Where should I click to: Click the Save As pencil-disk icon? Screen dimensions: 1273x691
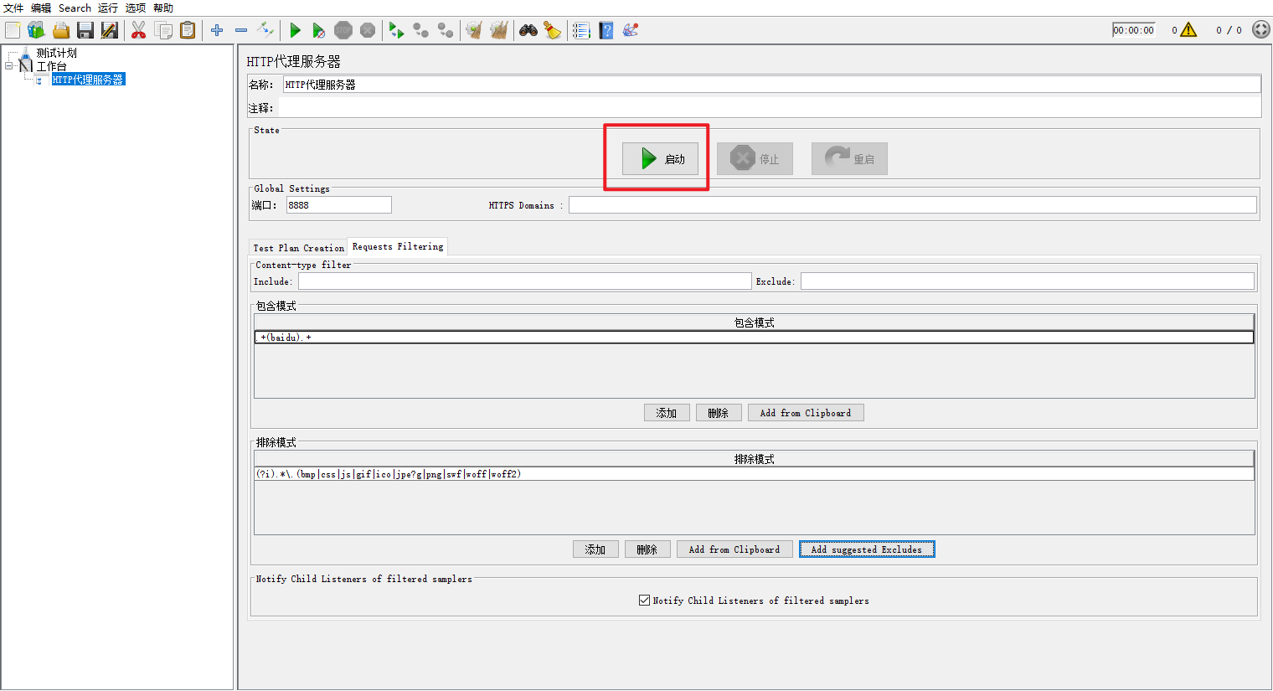[109, 30]
